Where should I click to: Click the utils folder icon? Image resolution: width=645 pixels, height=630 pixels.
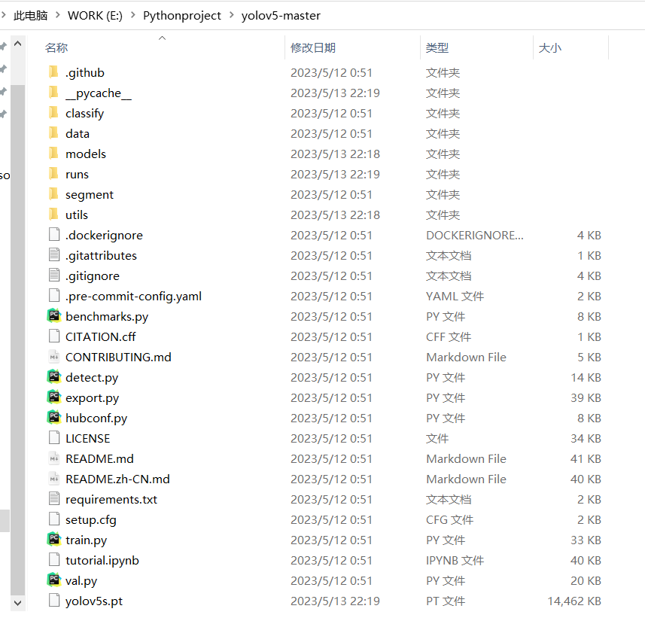pyautogui.click(x=54, y=214)
